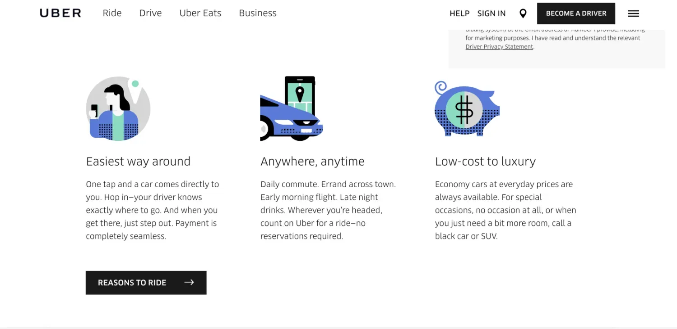Click the piggy bank dollar illustration
The width and height of the screenshot is (677, 329).
467,109
